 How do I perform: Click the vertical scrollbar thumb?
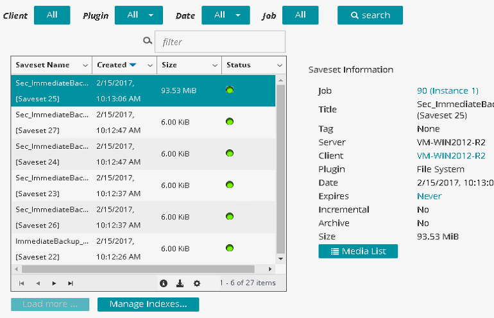click(281, 169)
